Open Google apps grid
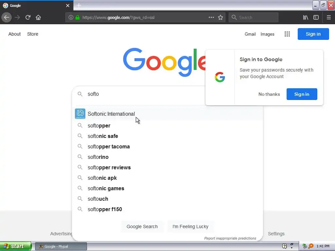The image size is (335, 251). tap(287, 34)
